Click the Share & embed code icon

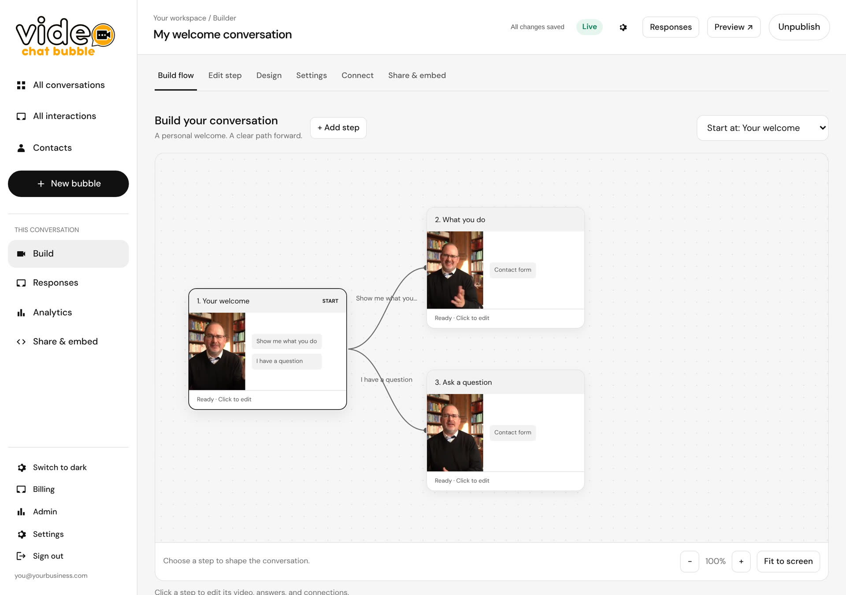click(21, 342)
